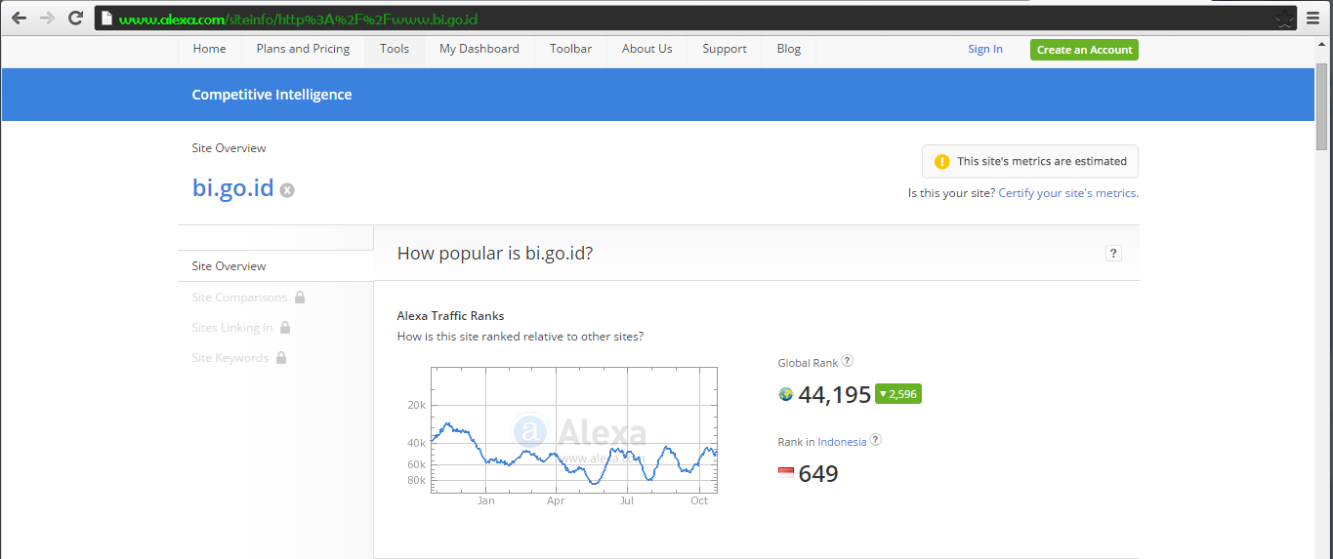Screen dimensions: 1333x559
Task: Go back with the browser back arrow
Action: (x=19, y=18)
